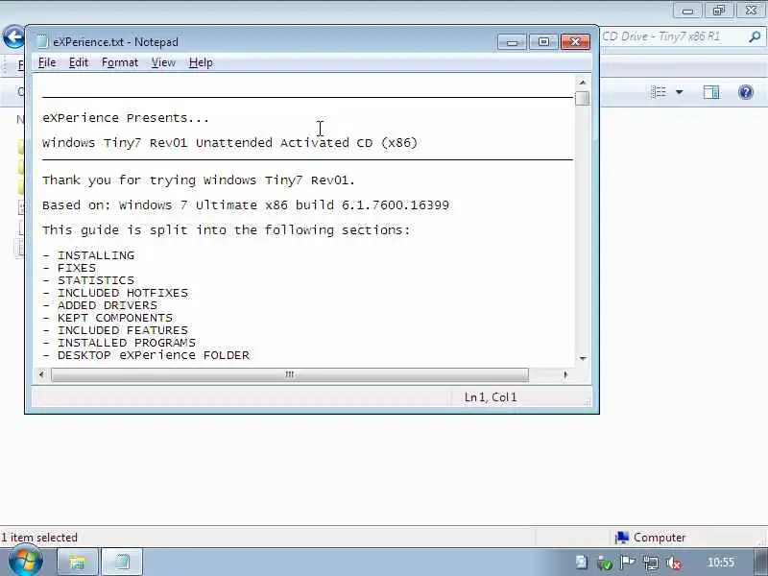Click the '- ADDED DRIVERS' line
768x576 pixels.
point(100,305)
